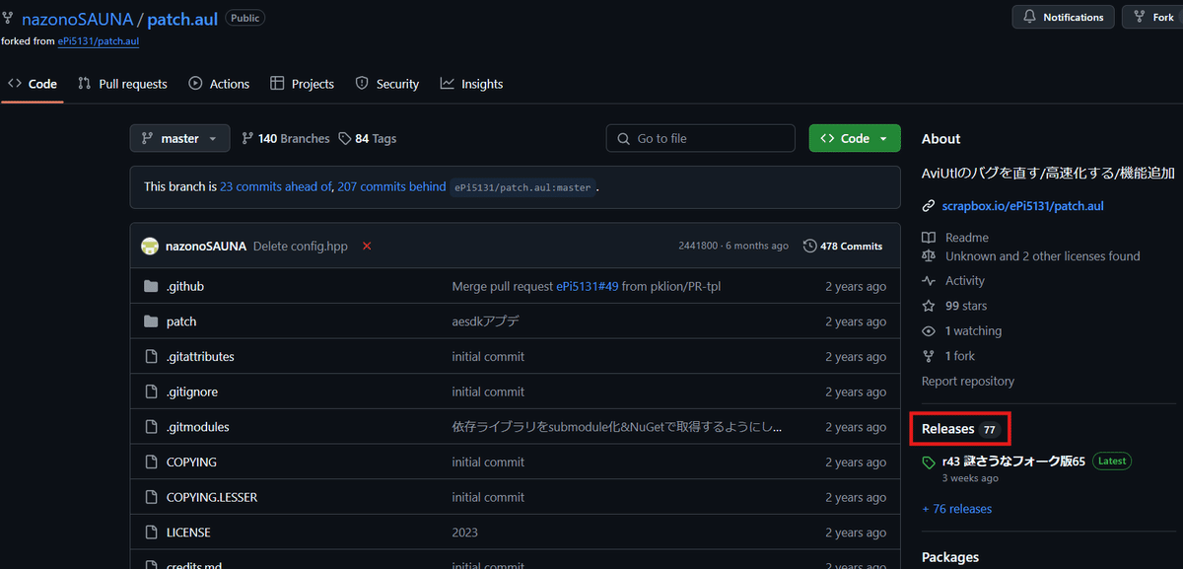Click Report repository
The image size is (1183, 569).
click(968, 382)
